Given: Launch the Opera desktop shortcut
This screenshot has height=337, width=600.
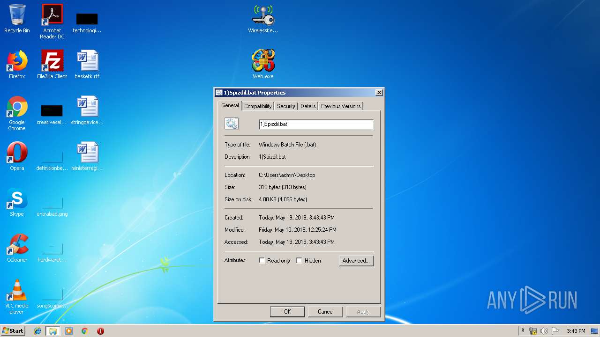Looking at the screenshot, I should (x=17, y=156).
